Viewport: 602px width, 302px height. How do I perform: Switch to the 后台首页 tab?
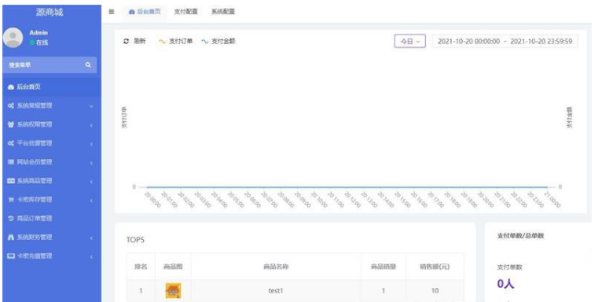coord(145,12)
